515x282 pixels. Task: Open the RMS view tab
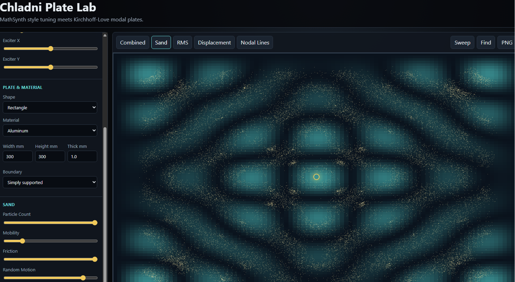pos(183,42)
